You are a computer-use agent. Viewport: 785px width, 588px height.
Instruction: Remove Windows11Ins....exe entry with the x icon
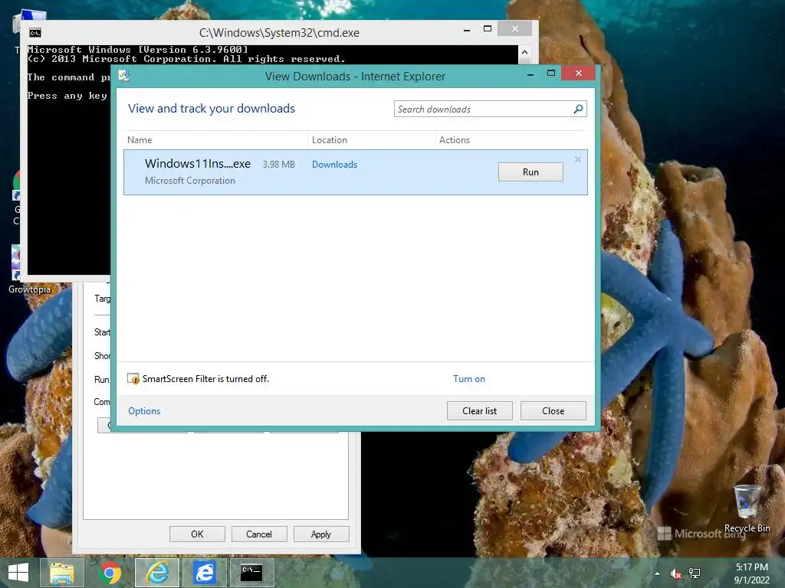[578, 159]
